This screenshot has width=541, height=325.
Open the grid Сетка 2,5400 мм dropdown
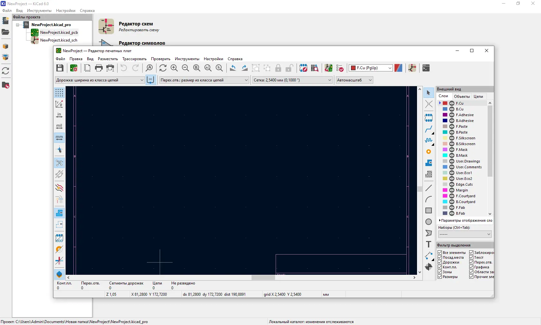coord(292,80)
